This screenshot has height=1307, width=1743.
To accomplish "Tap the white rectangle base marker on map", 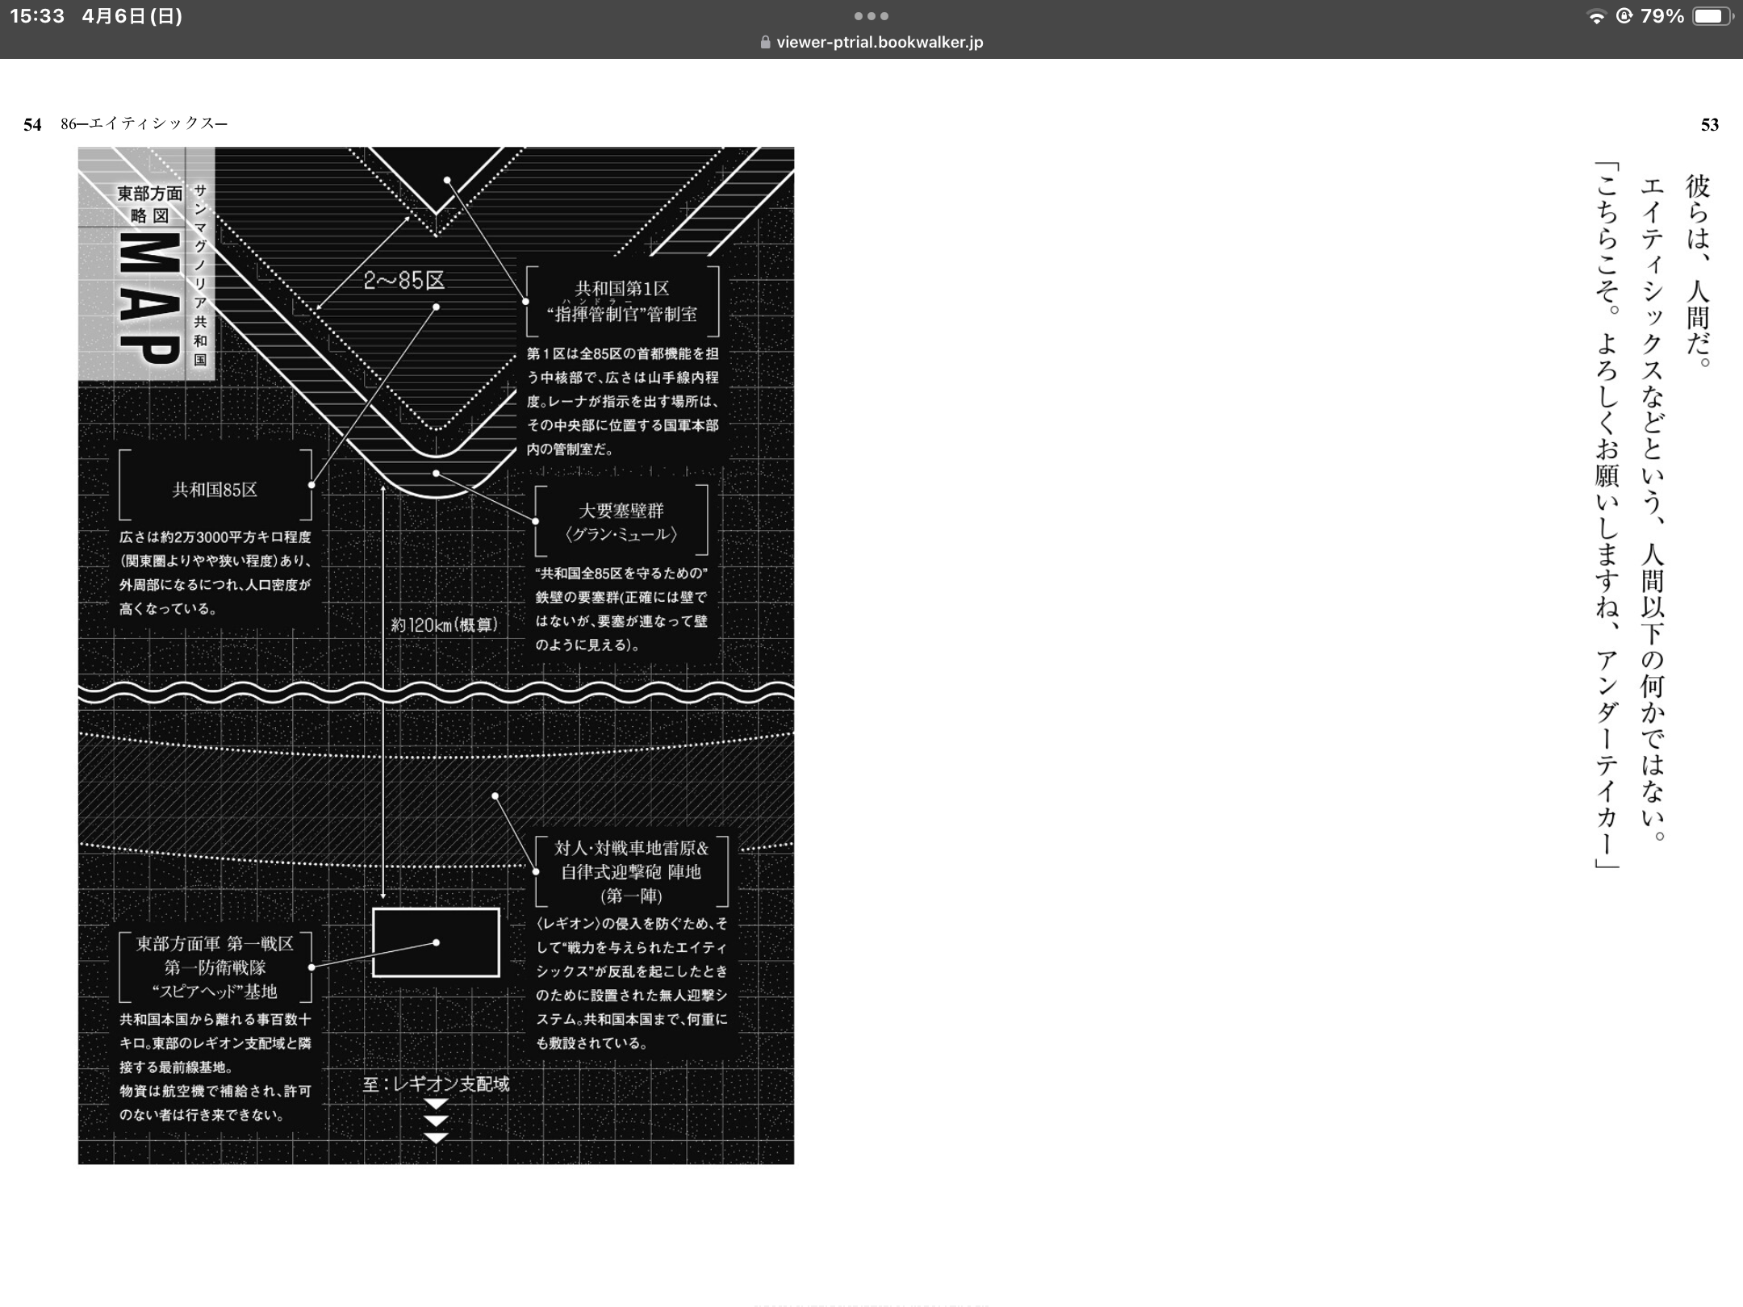I will [x=436, y=942].
